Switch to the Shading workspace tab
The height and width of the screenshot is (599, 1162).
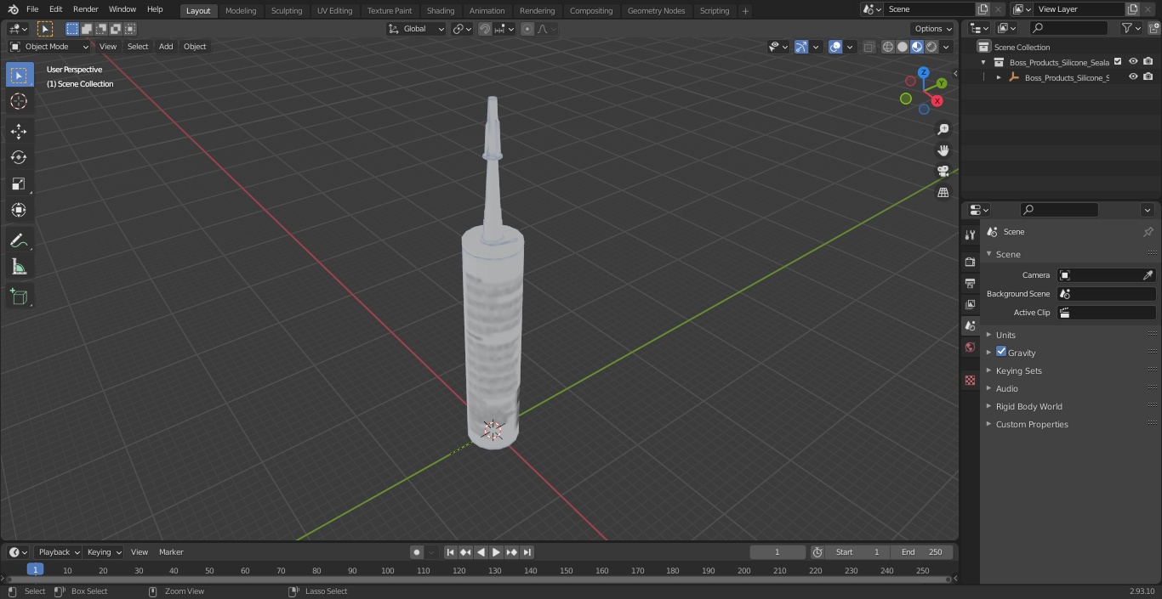(441, 11)
